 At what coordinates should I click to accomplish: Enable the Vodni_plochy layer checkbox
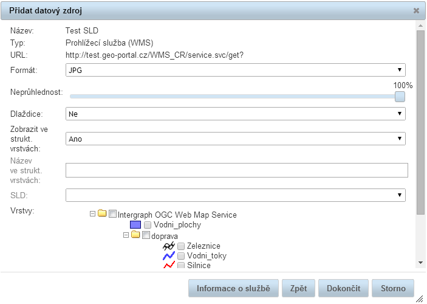tap(148, 225)
